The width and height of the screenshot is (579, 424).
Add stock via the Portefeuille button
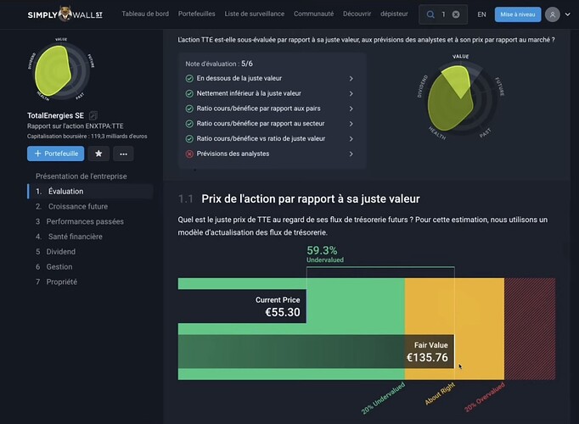56,153
